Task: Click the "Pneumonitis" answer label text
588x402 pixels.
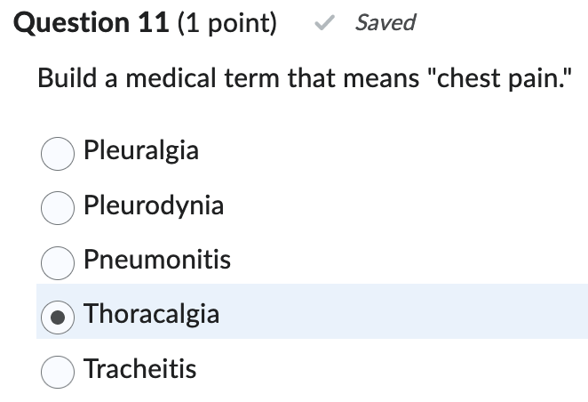Action: (156, 260)
